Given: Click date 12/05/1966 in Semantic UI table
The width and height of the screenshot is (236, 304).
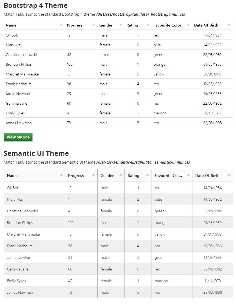Looking at the screenshot, I should tap(212, 246).
